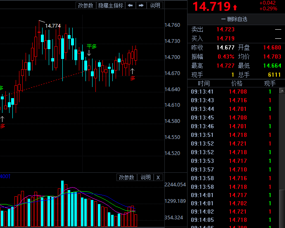
Task: Click the left arrow indicator button
Action: coord(131,5)
